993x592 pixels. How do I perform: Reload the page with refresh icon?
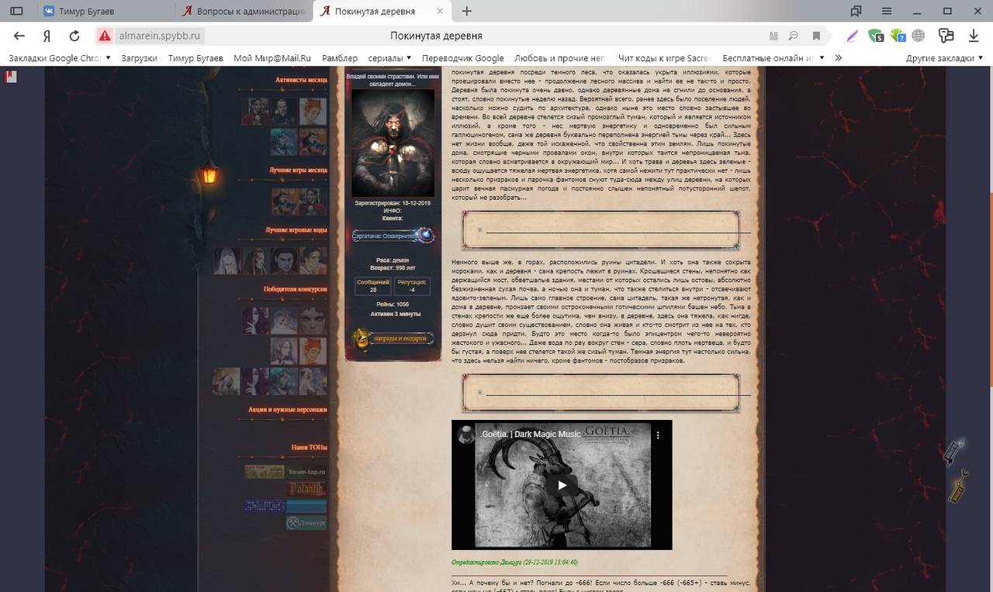point(74,36)
